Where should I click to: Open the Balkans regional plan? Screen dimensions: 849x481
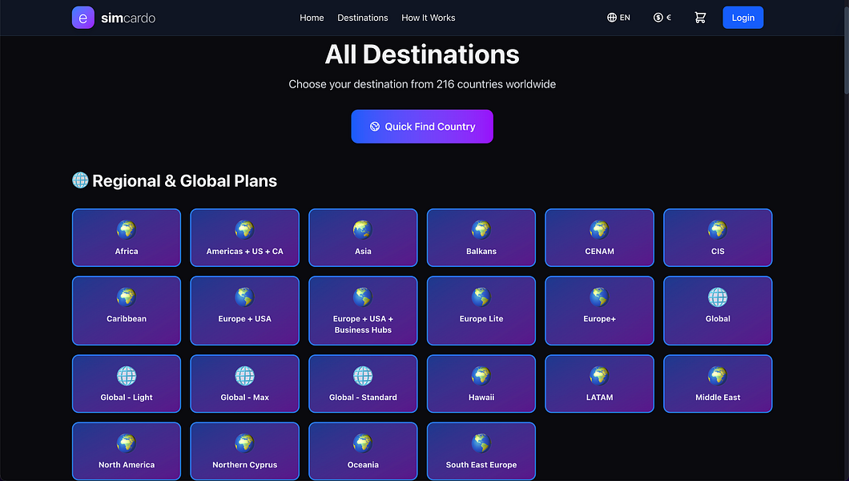point(481,238)
